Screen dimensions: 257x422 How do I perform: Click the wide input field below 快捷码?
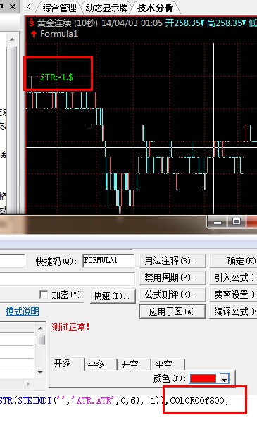[x=68, y=278]
